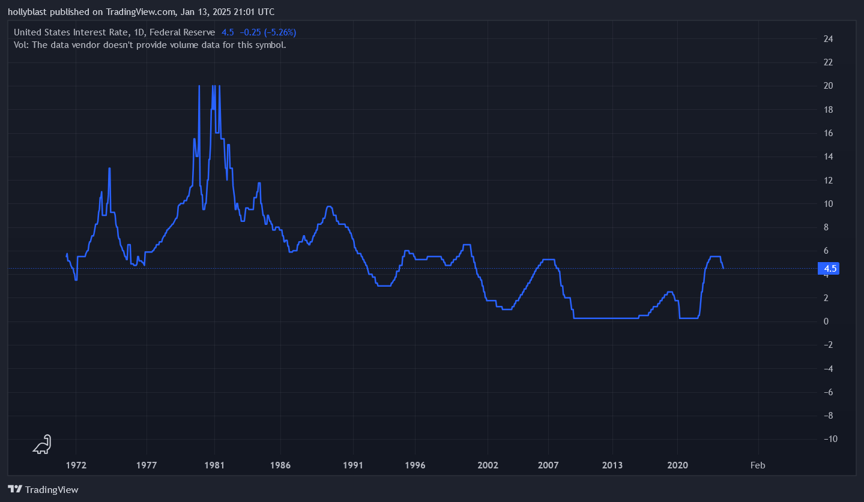Click the −10 value on price axis
Image resolution: width=864 pixels, height=502 pixels.
coord(830,439)
